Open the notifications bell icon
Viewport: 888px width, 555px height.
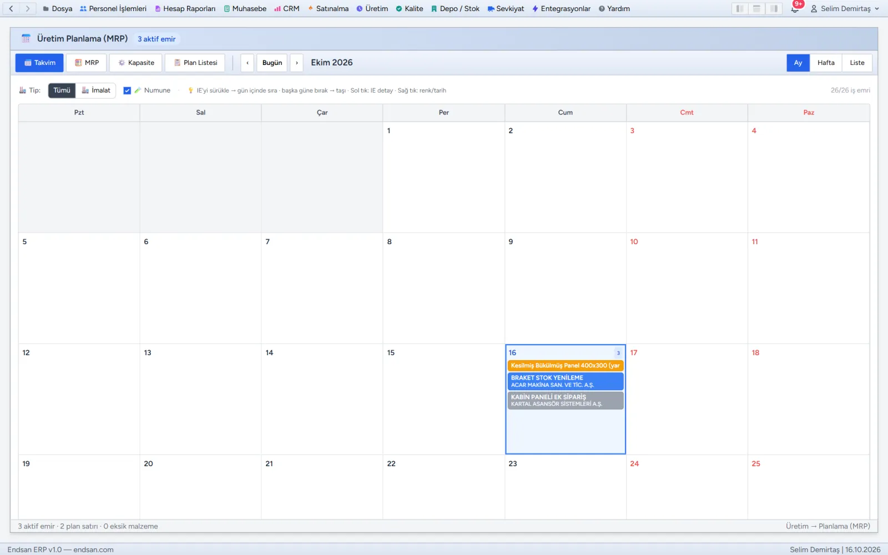point(795,9)
